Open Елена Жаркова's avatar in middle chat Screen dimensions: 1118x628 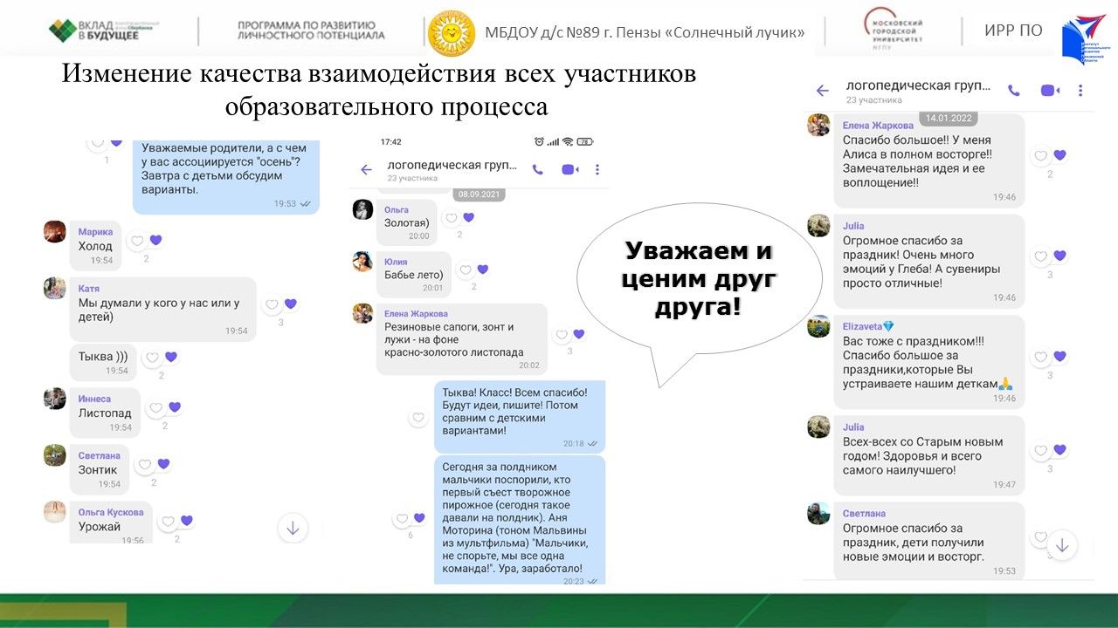click(362, 313)
